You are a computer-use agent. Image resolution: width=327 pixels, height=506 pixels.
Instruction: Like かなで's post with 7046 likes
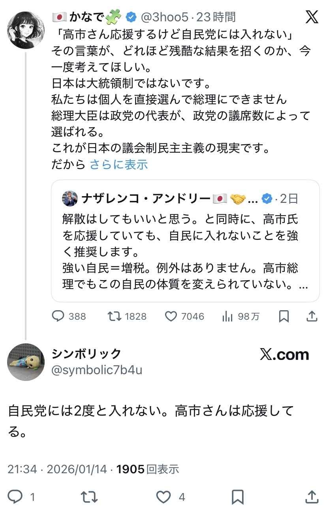(171, 316)
